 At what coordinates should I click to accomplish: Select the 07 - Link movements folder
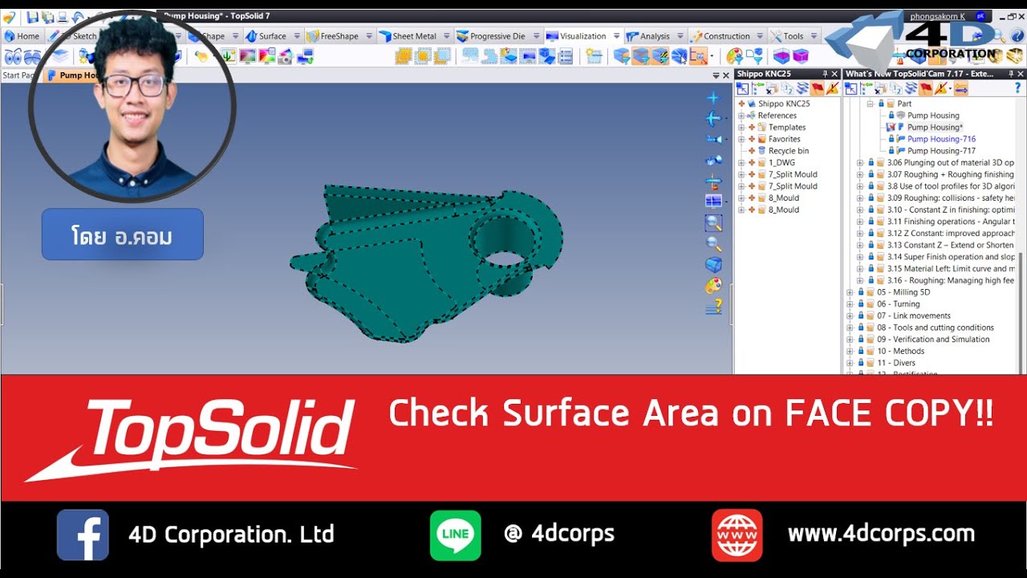pos(913,316)
